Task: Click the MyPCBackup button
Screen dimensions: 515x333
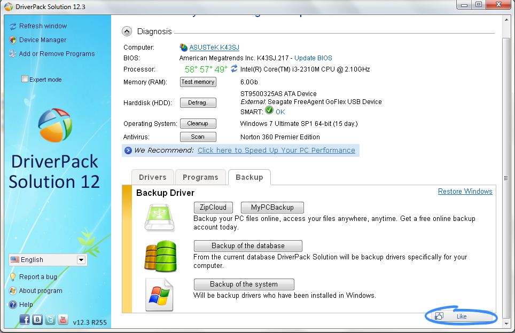Action: point(272,208)
